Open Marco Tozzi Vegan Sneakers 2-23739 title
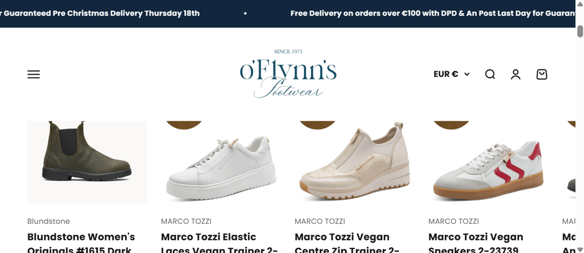The image size is (584, 253). (476, 243)
